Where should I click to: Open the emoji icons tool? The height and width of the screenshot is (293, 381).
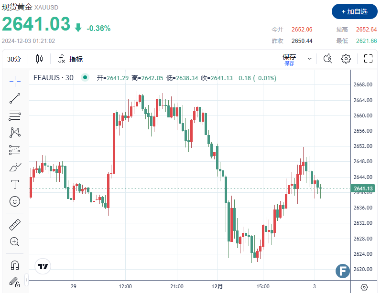coord(15,201)
